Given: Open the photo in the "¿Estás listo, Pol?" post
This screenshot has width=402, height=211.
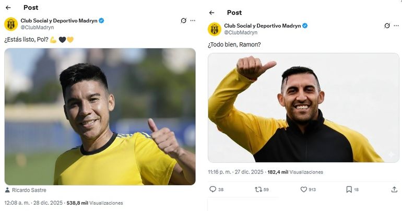Looking at the screenshot, I should [100, 116].
